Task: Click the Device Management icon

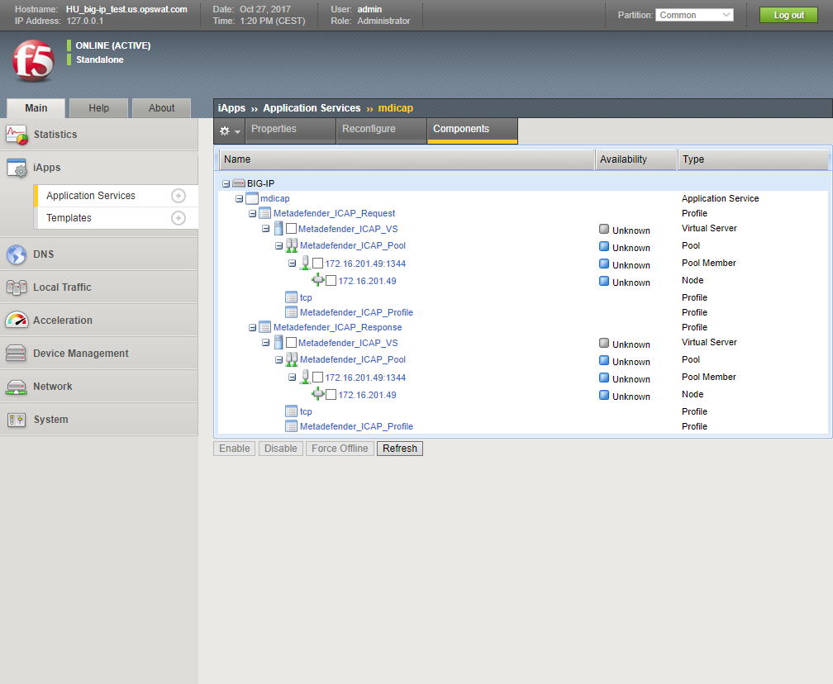Action: (16, 354)
